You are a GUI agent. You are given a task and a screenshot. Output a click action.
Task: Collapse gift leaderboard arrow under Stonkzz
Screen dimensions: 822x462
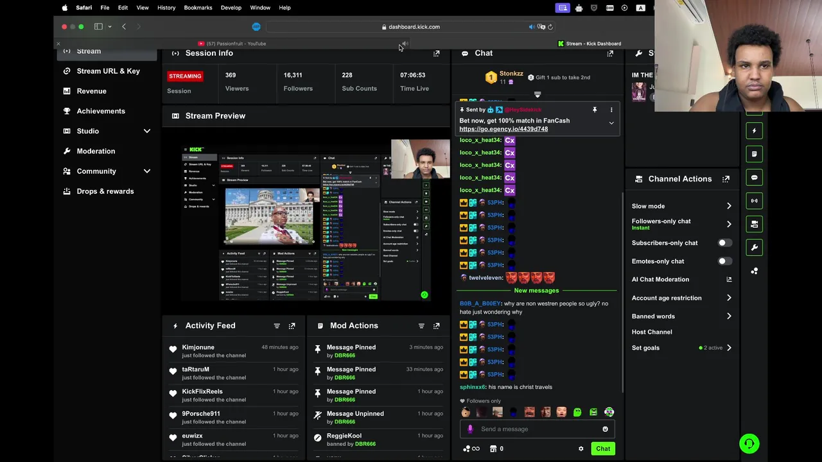(x=538, y=95)
